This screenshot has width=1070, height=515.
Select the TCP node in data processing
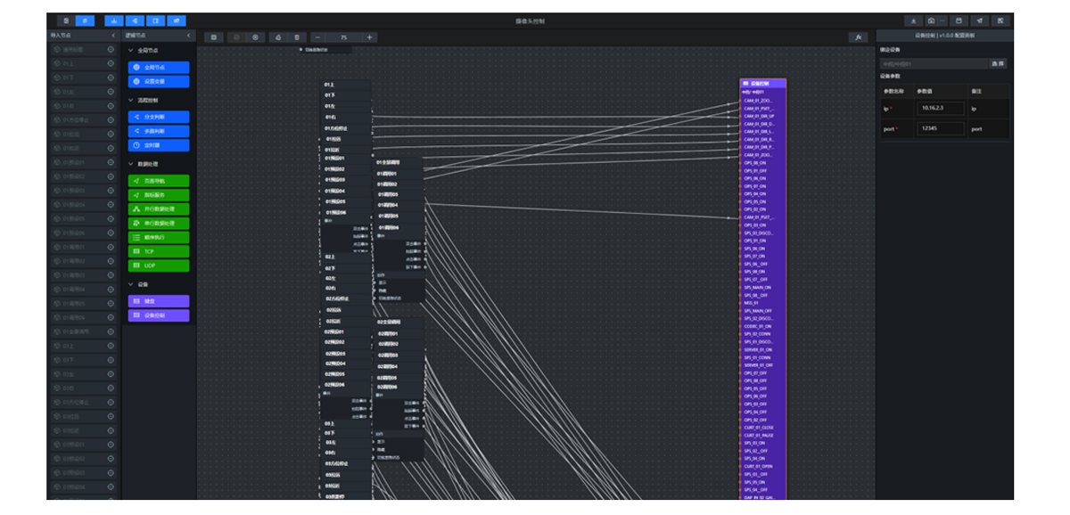[x=159, y=251]
